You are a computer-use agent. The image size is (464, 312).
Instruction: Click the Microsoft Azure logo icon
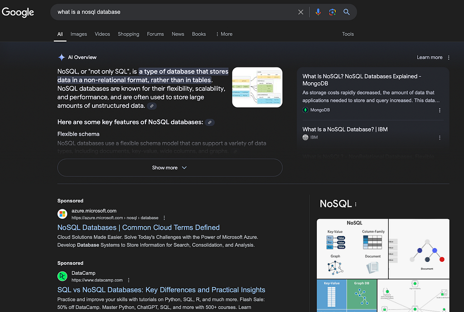tap(62, 214)
